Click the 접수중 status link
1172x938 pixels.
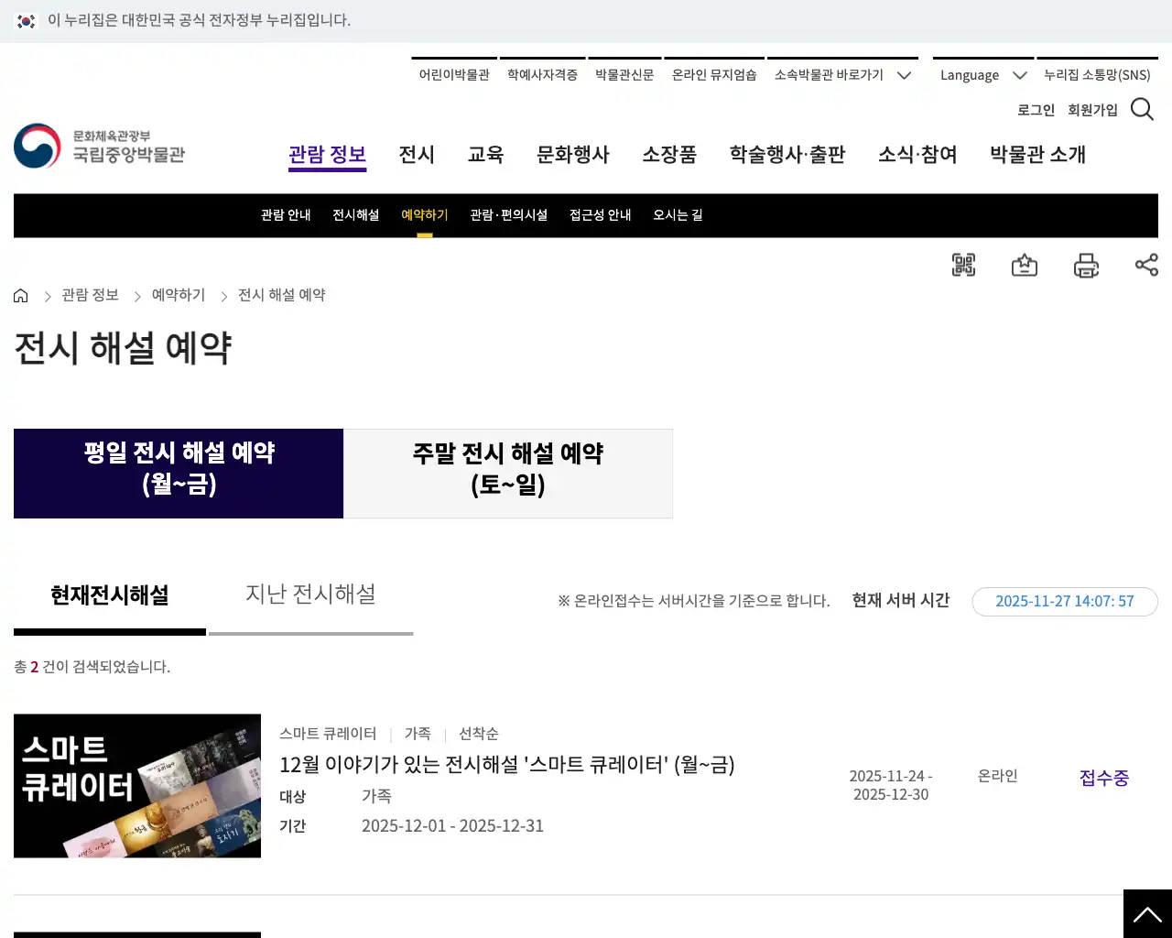pos(1103,778)
